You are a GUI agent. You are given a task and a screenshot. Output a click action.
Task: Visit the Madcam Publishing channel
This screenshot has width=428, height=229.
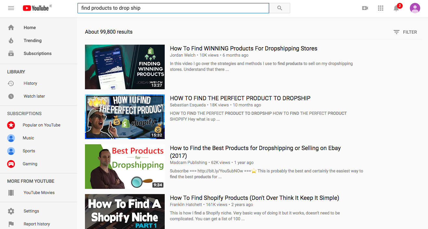click(188, 163)
